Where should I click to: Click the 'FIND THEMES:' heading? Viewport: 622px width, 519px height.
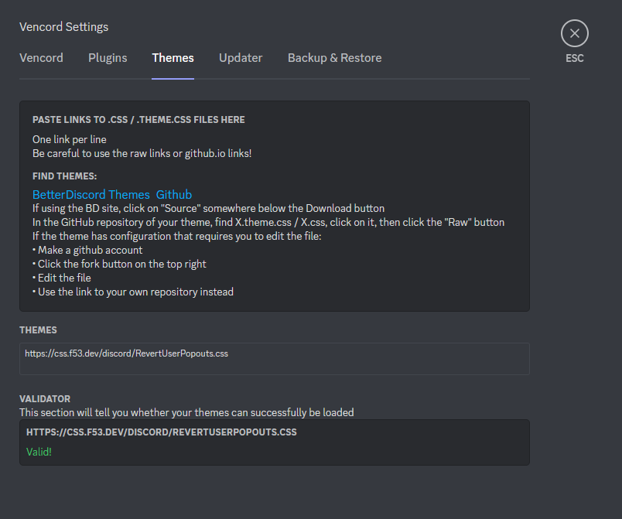tap(65, 176)
